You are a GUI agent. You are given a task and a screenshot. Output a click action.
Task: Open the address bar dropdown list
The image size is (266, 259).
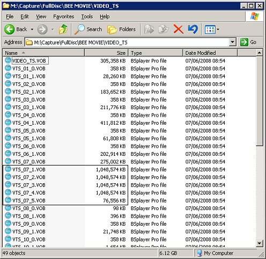(x=232, y=42)
